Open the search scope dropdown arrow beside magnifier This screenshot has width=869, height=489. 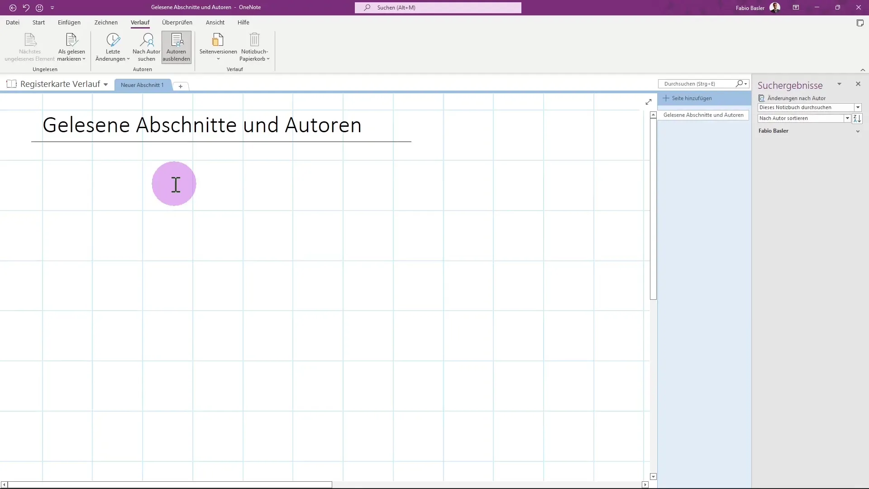[746, 84]
